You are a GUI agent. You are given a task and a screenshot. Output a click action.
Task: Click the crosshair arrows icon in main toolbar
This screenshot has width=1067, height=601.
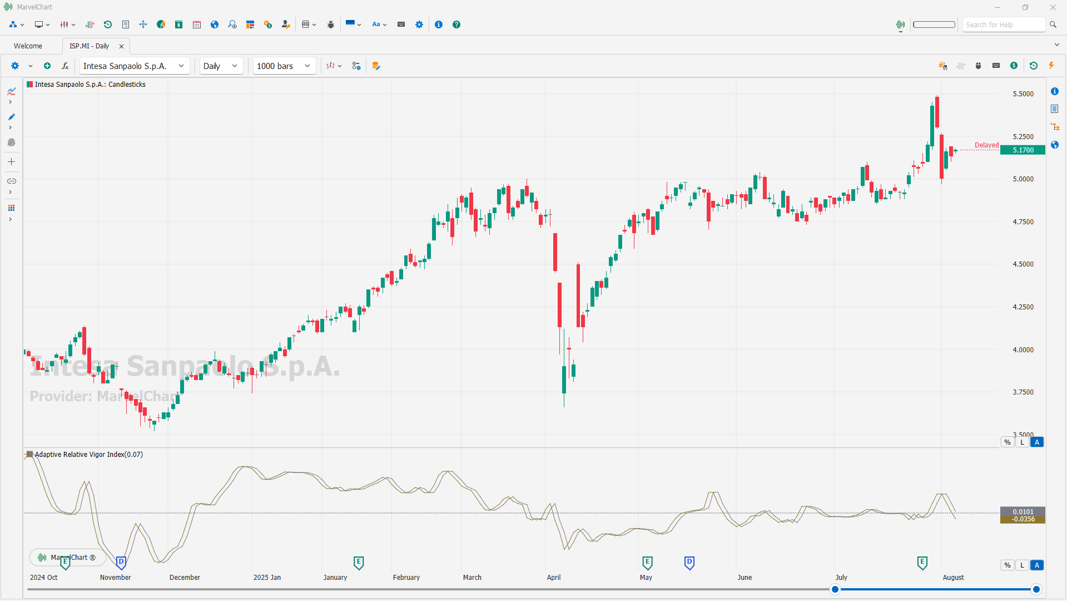pos(143,24)
